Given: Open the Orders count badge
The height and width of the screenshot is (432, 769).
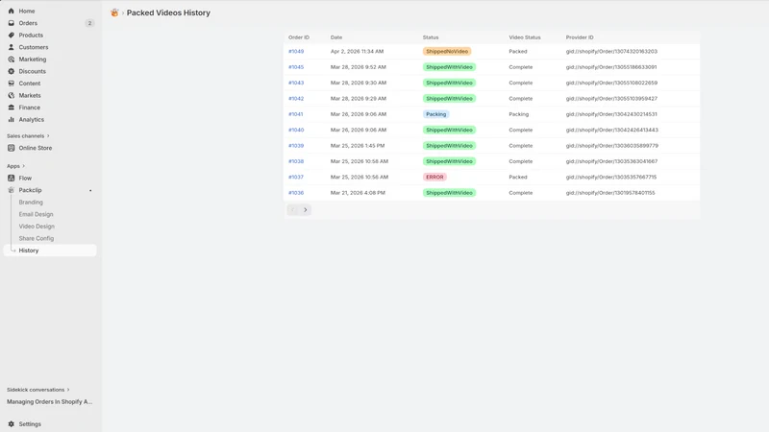Looking at the screenshot, I should (89, 23).
